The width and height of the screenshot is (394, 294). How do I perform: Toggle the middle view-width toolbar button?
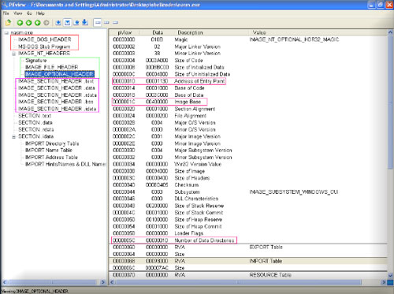[106, 23]
